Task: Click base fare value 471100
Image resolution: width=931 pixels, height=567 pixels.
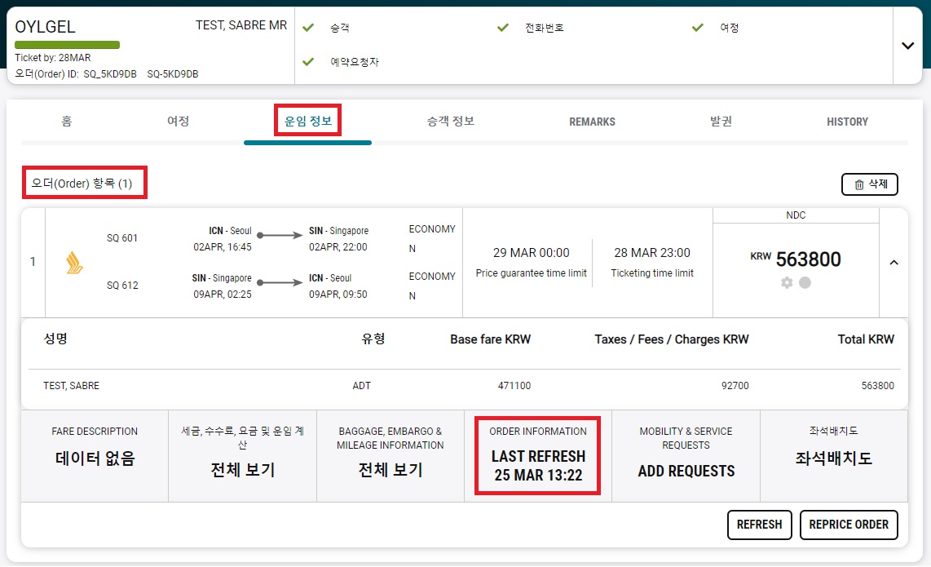Action: click(x=514, y=386)
